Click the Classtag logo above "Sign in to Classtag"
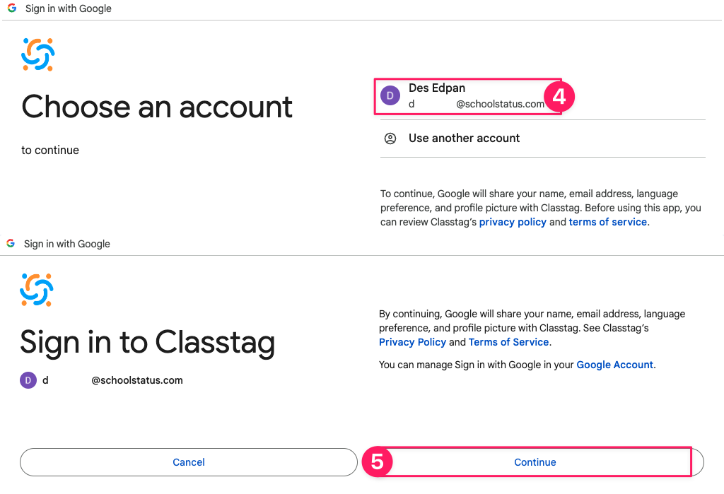724x494 pixels. 37,289
